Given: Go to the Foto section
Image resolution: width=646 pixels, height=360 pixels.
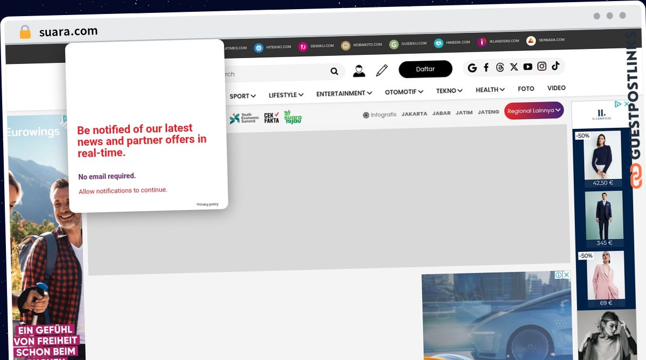Looking at the screenshot, I should 526,89.
